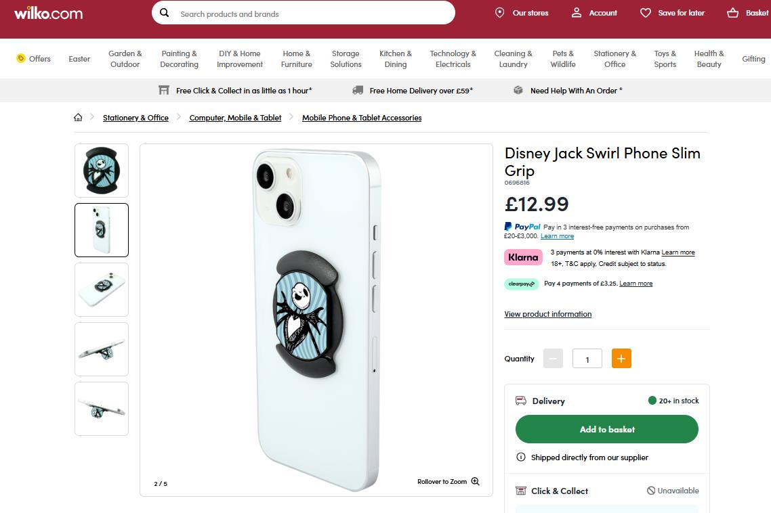Decrease quantity with the minus button
Viewport: 771px width, 513px height.
pos(553,359)
